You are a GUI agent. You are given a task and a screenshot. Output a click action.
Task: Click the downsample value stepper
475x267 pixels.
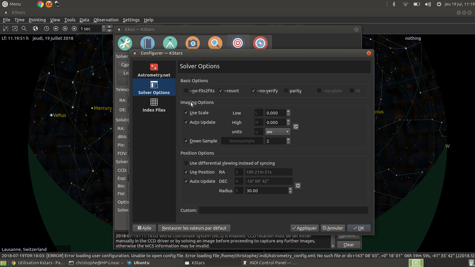click(x=288, y=141)
